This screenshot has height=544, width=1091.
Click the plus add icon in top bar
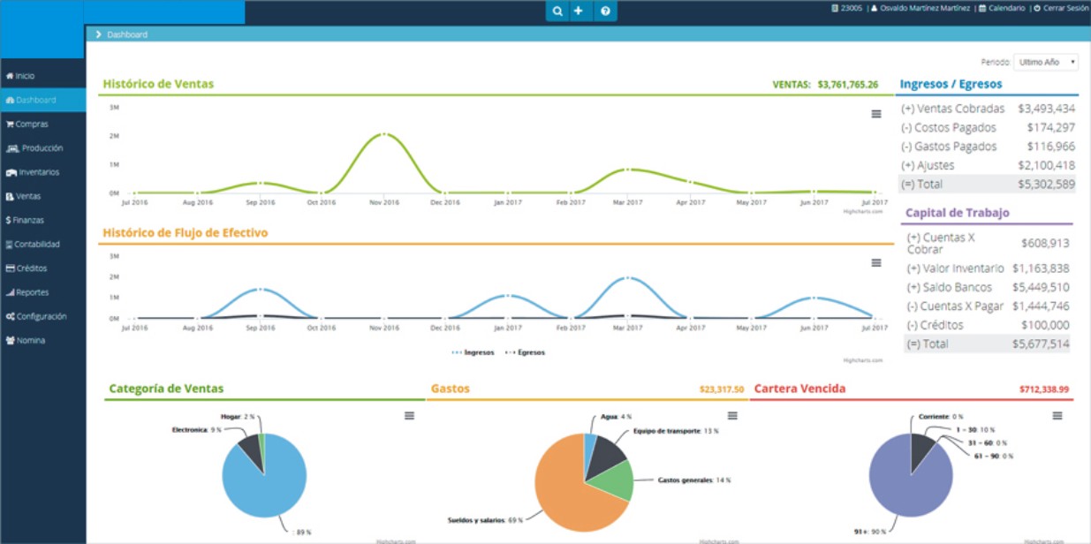pos(579,11)
